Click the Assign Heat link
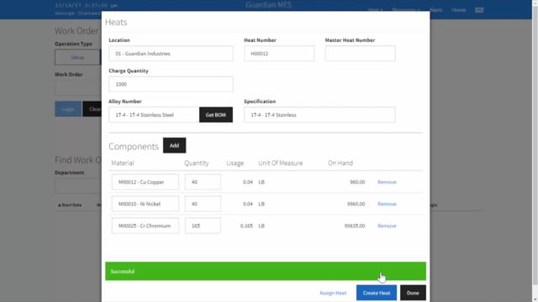 click(x=333, y=293)
